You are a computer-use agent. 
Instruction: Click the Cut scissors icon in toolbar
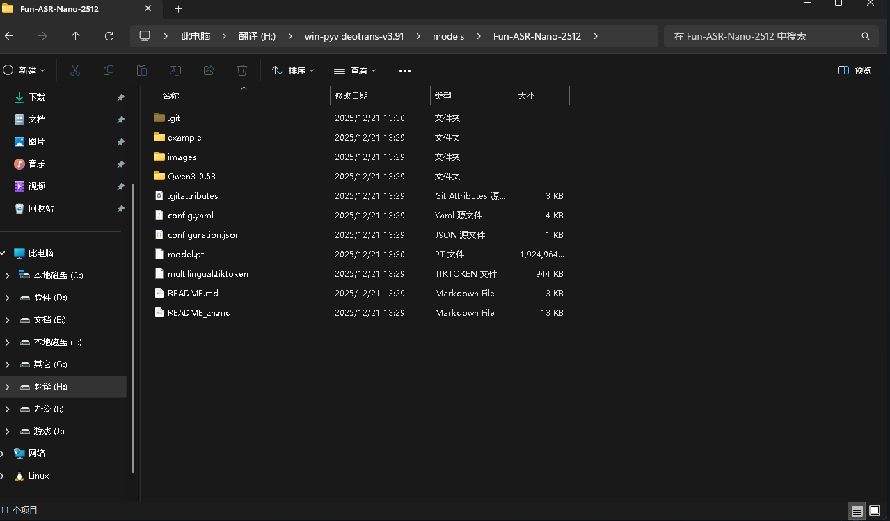pos(75,70)
